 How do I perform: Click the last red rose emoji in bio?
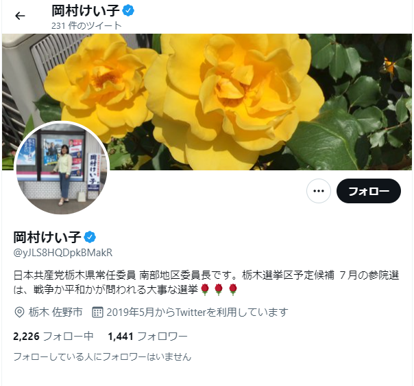click(232, 289)
